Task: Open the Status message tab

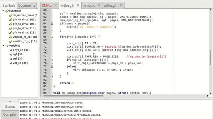Action: click(x=10, y=106)
